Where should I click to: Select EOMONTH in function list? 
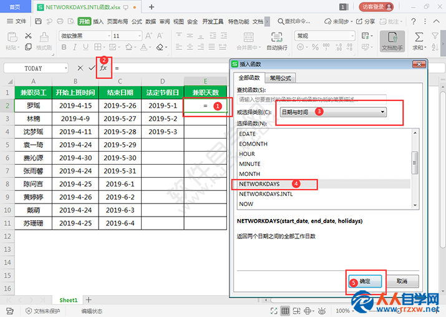coord(253,144)
